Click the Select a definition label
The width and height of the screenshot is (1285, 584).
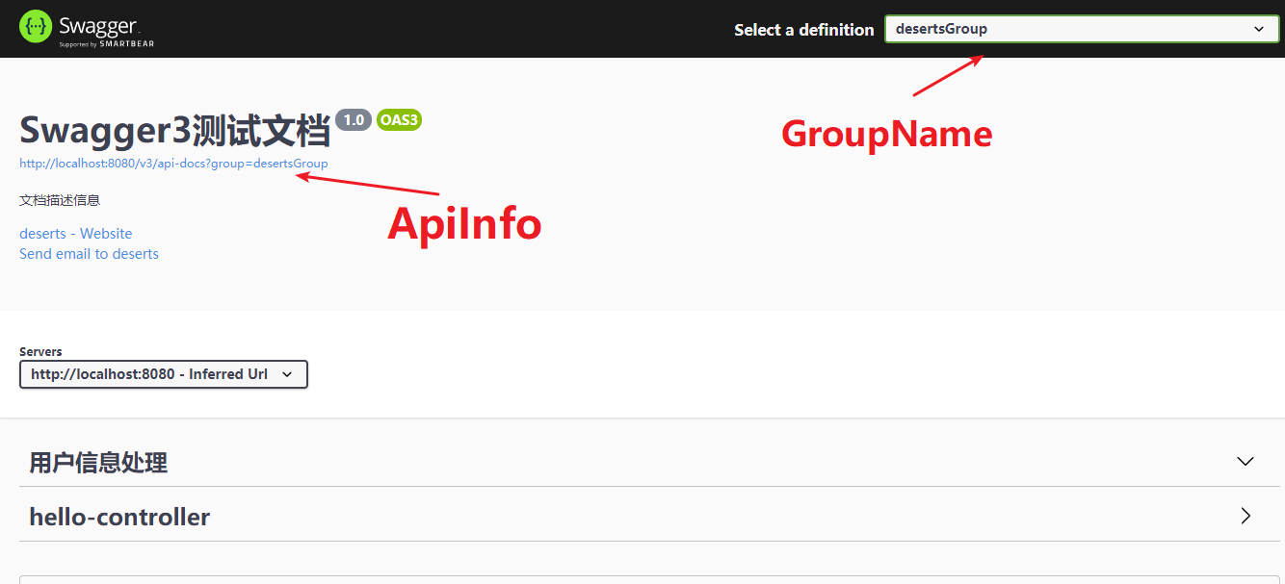click(804, 30)
